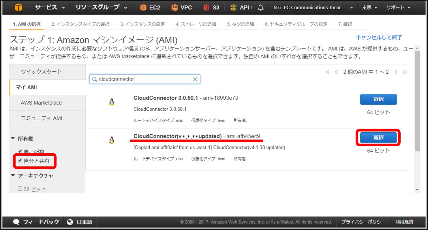Open the VPC service shortcut
Screen dimensions: 428x230
tap(181, 8)
